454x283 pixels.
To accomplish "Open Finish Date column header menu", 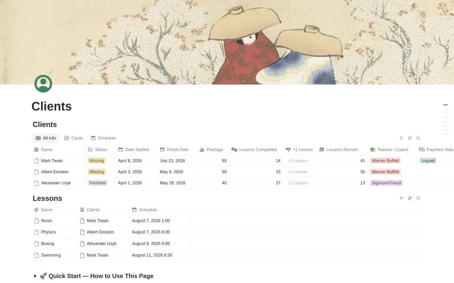I will pos(177,150).
